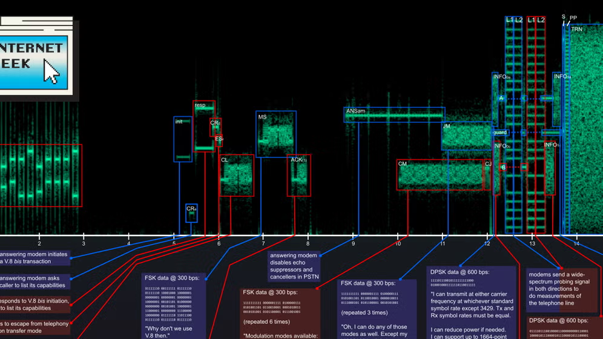Select the blue 'init' signal box
This screenshot has height=339, width=603.
coord(183,139)
